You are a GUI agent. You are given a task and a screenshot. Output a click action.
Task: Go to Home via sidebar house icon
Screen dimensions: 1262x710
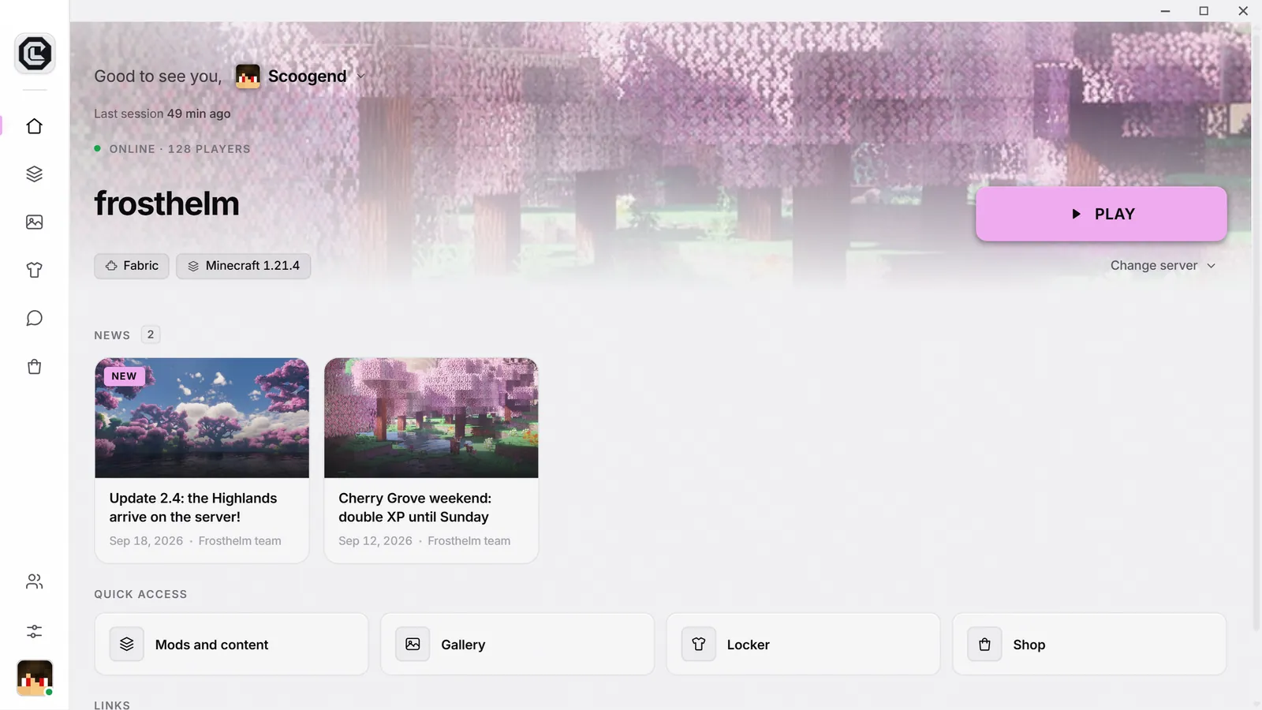click(x=35, y=126)
